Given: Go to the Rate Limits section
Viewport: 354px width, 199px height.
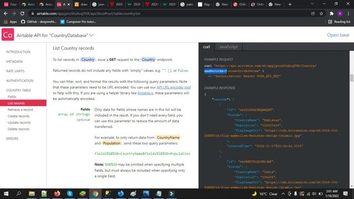Looking at the screenshot, I should pyautogui.click(x=15, y=71).
